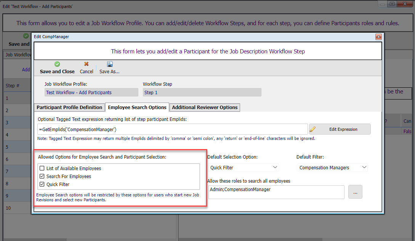415x241 pixels.
Task: Click the Save As floppy disk icon
Action: click(x=110, y=64)
